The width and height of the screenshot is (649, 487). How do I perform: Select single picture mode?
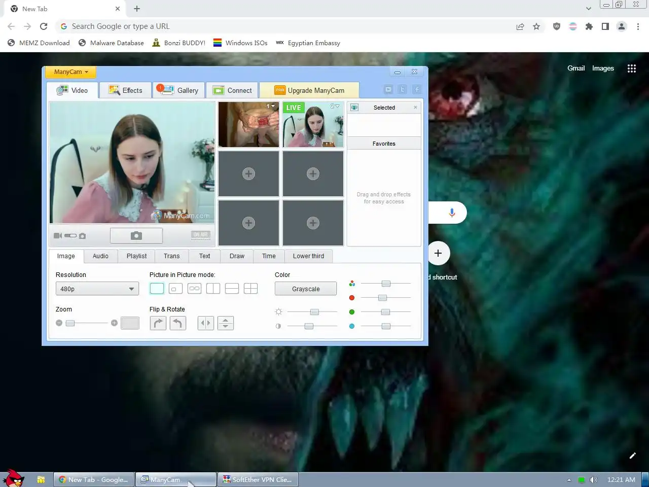point(157,289)
